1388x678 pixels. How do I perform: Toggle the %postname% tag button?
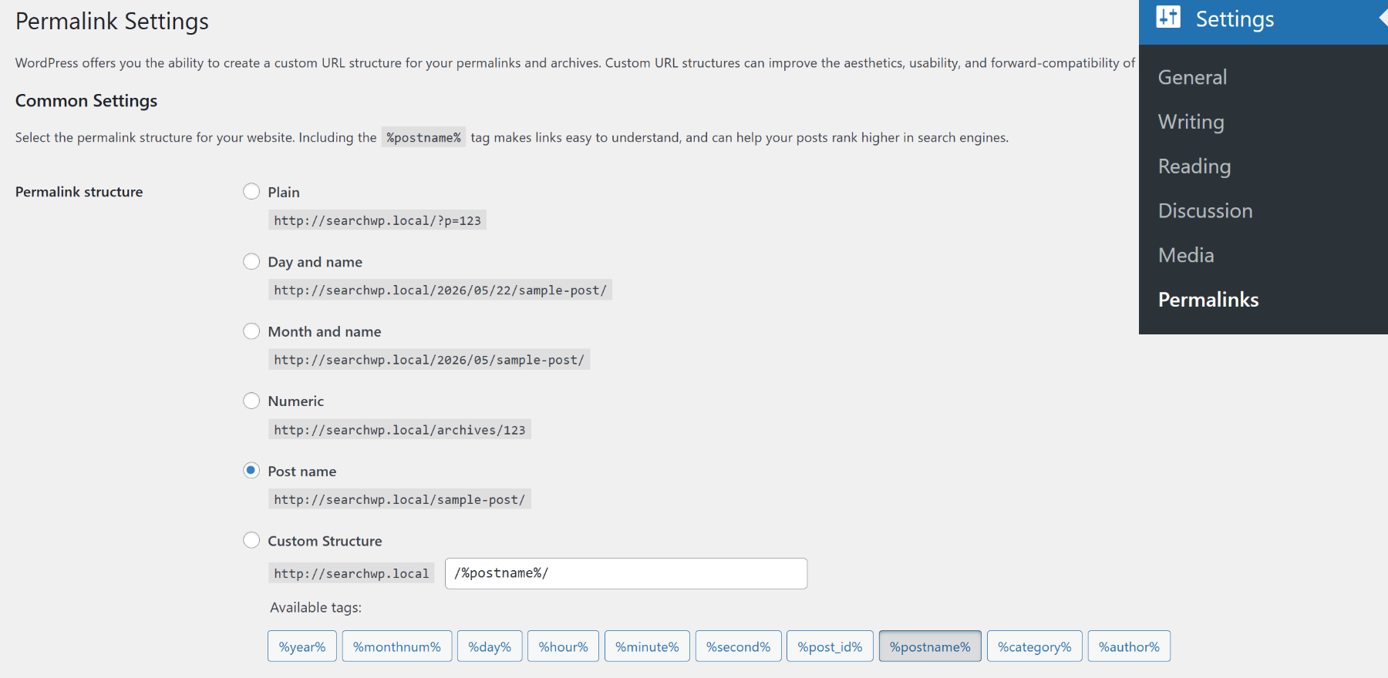click(x=930, y=646)
